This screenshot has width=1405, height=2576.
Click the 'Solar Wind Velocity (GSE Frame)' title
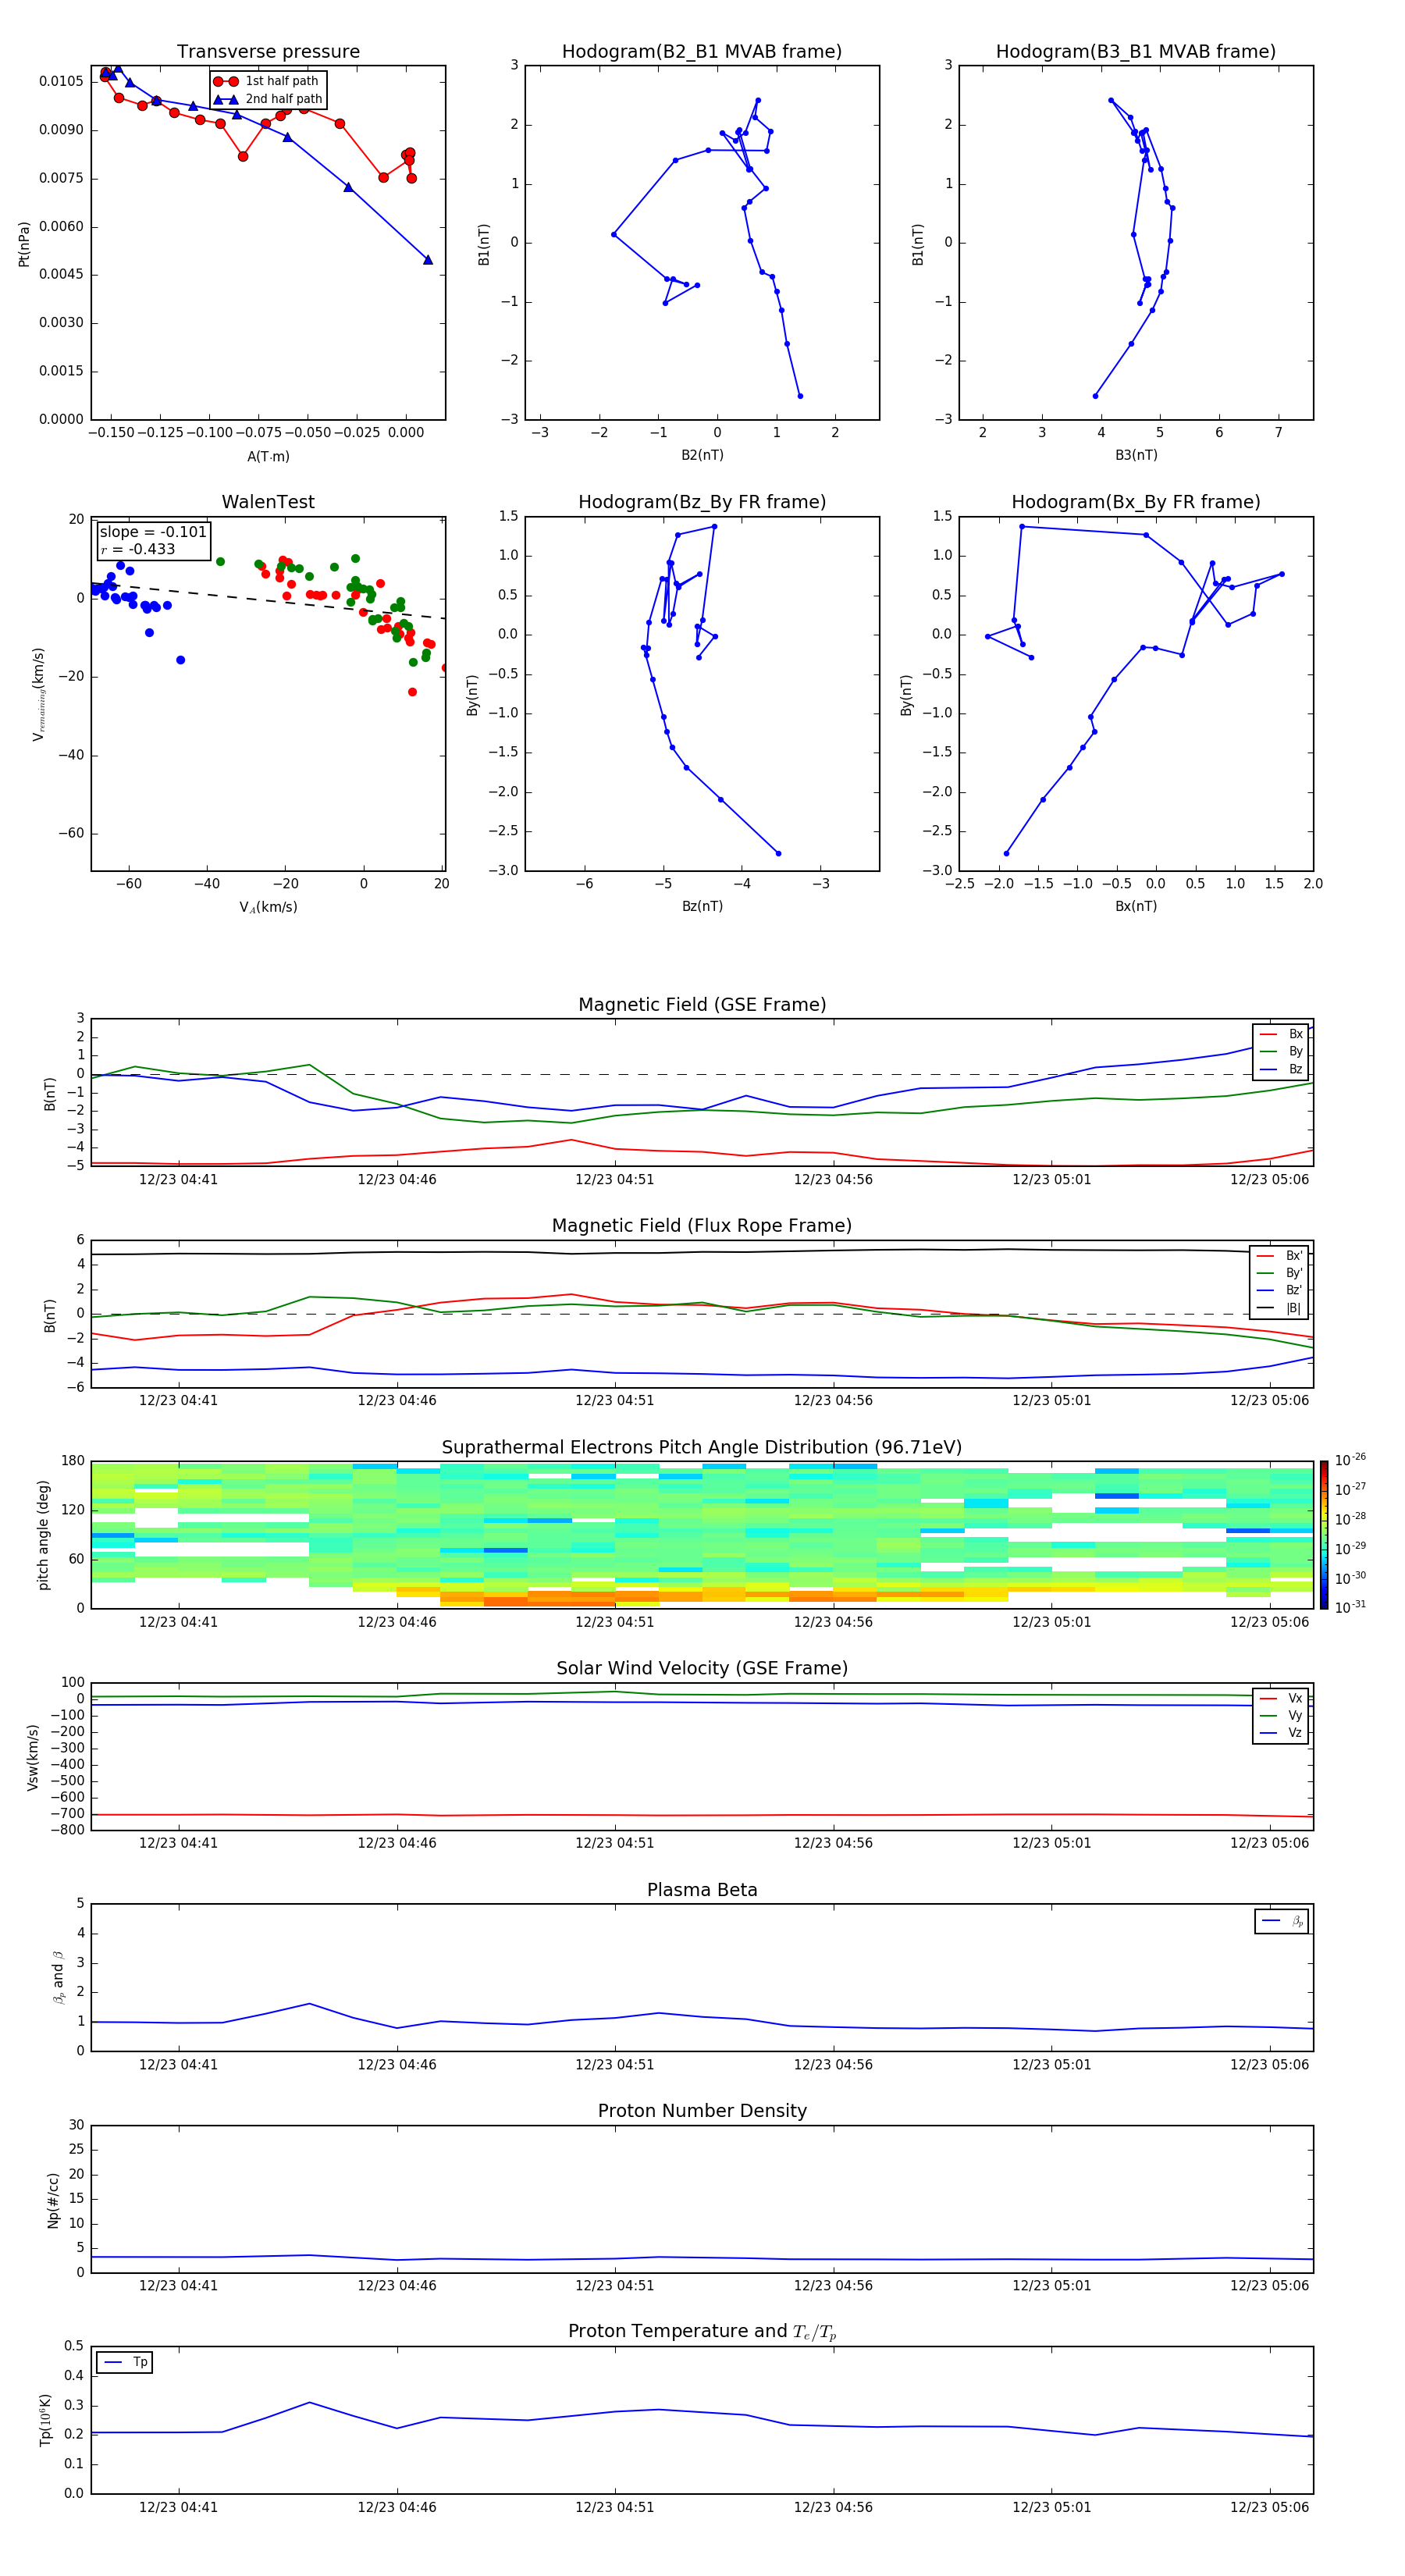pyautogui.click(x=702, y=1668)
